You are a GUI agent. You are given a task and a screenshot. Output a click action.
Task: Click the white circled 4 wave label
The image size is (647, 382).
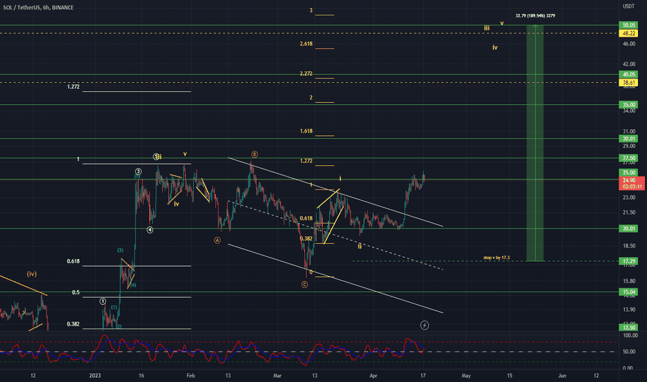[x=150, y=230]
